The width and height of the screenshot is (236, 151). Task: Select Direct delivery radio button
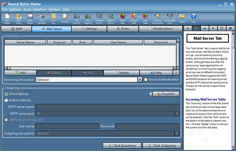point(6,94)
